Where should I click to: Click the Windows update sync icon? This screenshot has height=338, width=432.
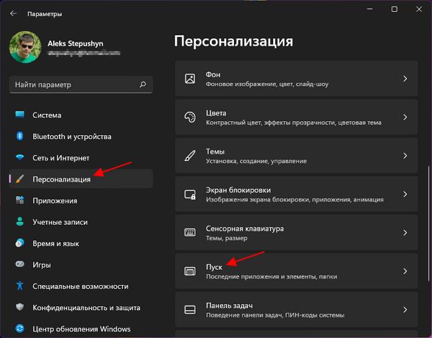pyautogui.click(x=20, y=328)
